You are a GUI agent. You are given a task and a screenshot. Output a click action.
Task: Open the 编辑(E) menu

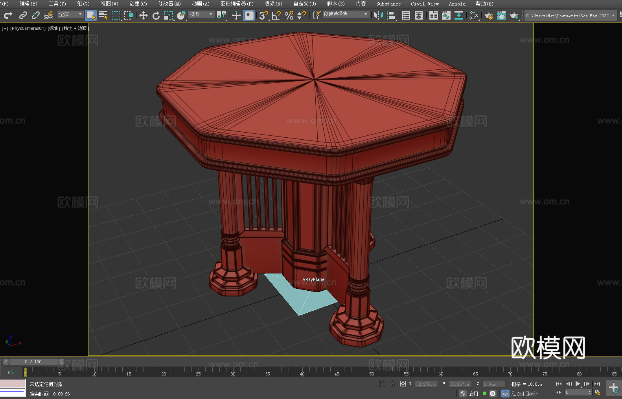[28, 4]
